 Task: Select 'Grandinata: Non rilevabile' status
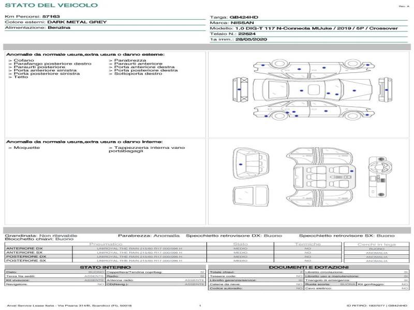tap(41, 236)
